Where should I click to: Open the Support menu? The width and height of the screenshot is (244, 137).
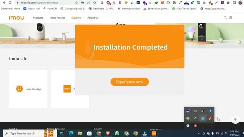click(x=76, y=18)
